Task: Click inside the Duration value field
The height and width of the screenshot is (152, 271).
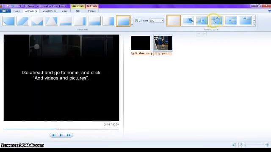Action: tap(155, 21)
